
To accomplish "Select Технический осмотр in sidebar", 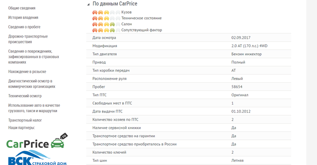I will (x=25, y=96).
